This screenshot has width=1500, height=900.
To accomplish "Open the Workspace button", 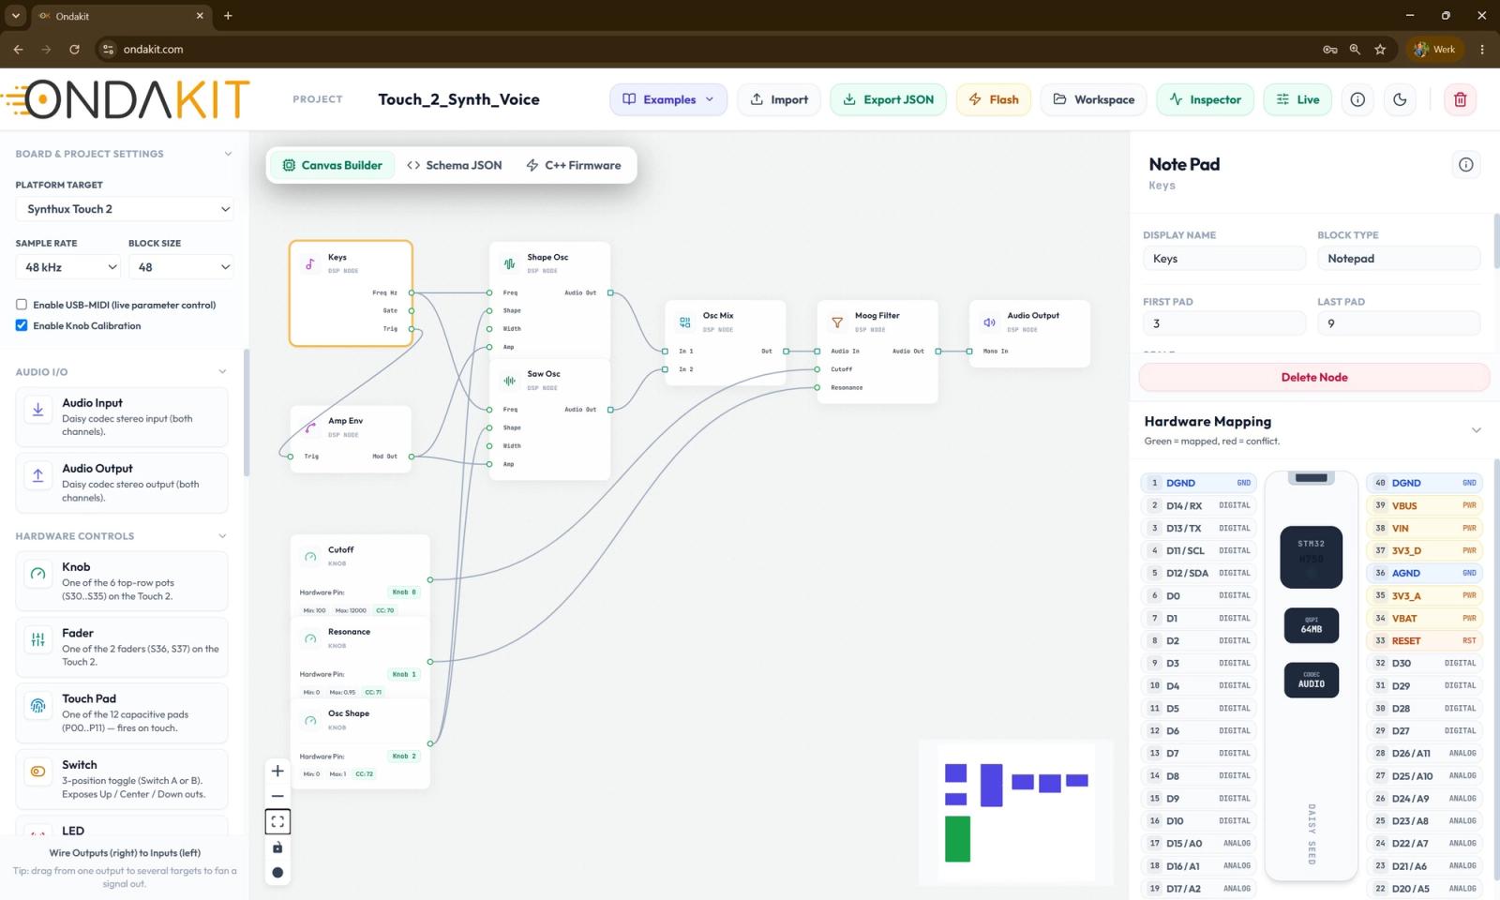I will coord(1093,99).
